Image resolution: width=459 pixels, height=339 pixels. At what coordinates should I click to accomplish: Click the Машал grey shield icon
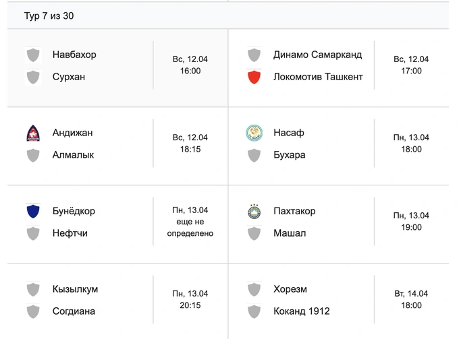click(x=254, y=233)
